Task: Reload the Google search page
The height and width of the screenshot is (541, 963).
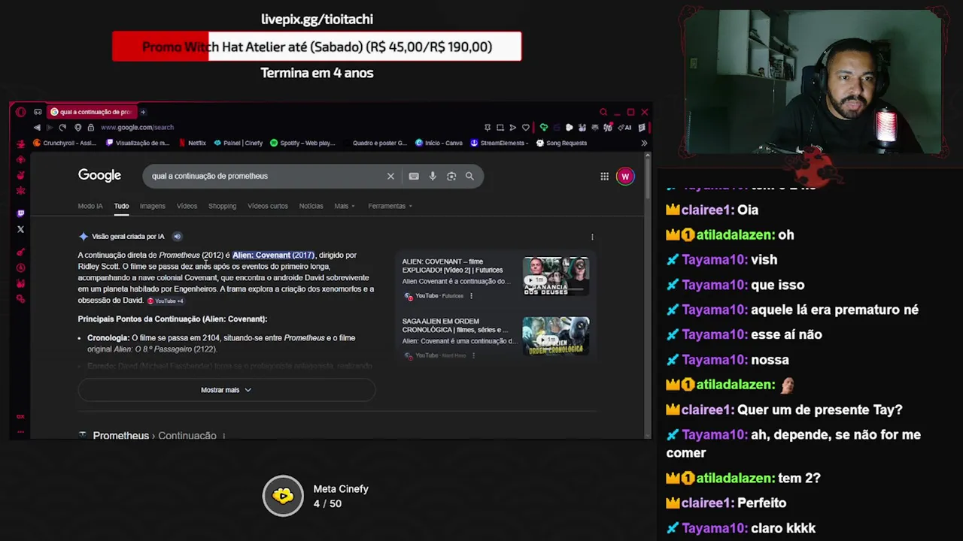Action: point(62,128)
